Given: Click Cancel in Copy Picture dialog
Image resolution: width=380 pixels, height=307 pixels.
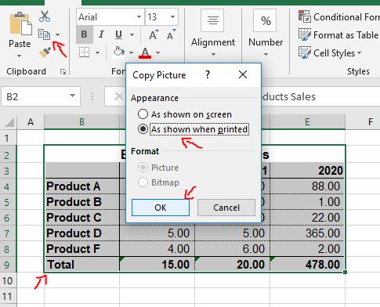Looking at the screenshot, I should [x=226, y=208].
